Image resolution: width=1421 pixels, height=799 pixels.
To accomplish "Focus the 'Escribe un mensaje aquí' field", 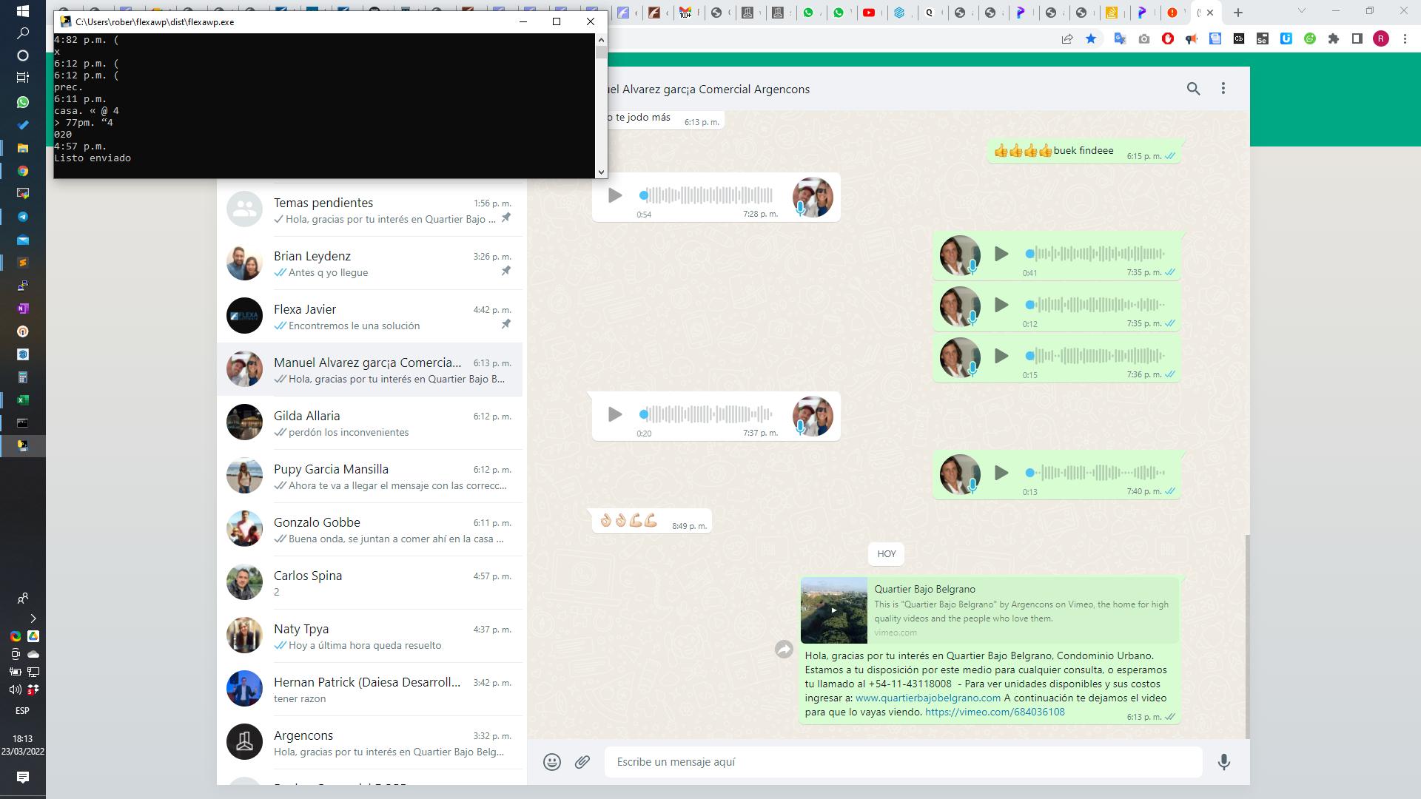I will pos(903,762).
